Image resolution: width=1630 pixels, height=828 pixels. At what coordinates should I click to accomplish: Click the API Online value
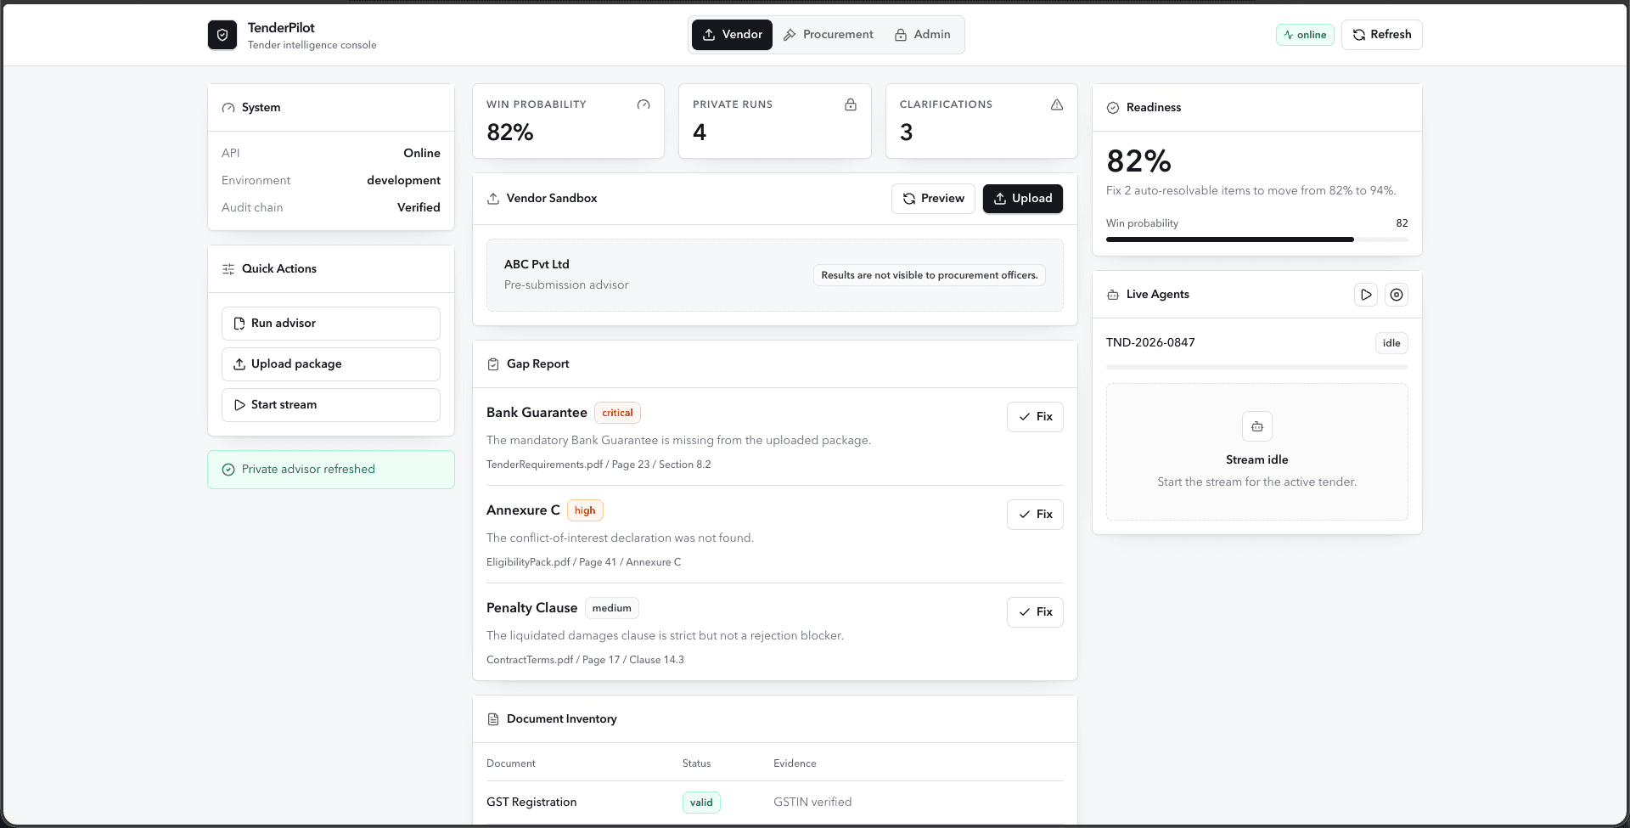pos(422,153)
